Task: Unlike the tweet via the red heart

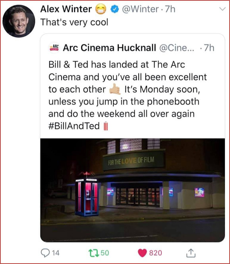Action: (x=142, y=253)
